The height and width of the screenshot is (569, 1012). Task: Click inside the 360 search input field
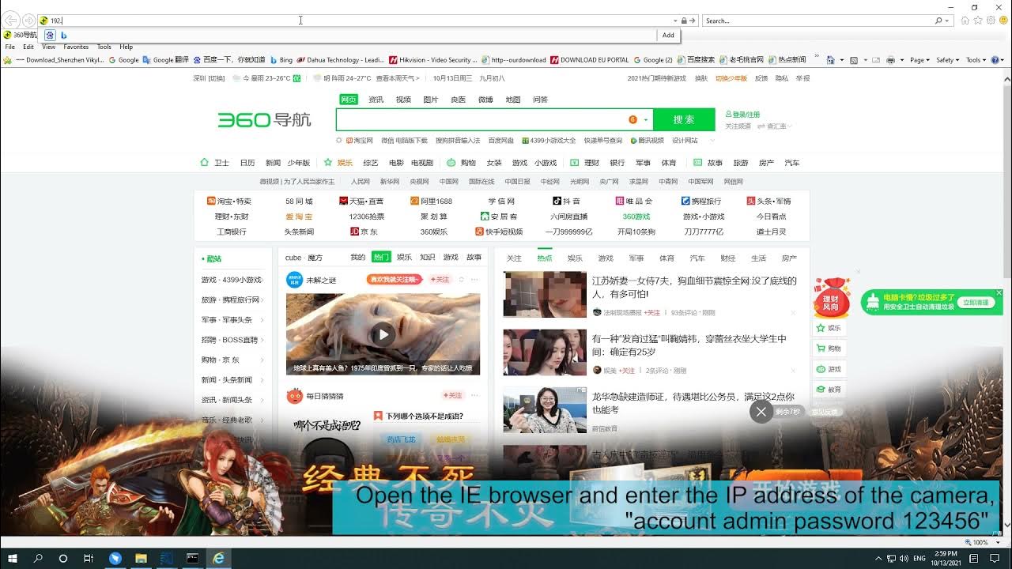point(481,119)
